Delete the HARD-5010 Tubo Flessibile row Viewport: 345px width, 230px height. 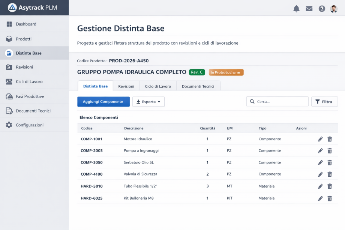tap(330, 186)
